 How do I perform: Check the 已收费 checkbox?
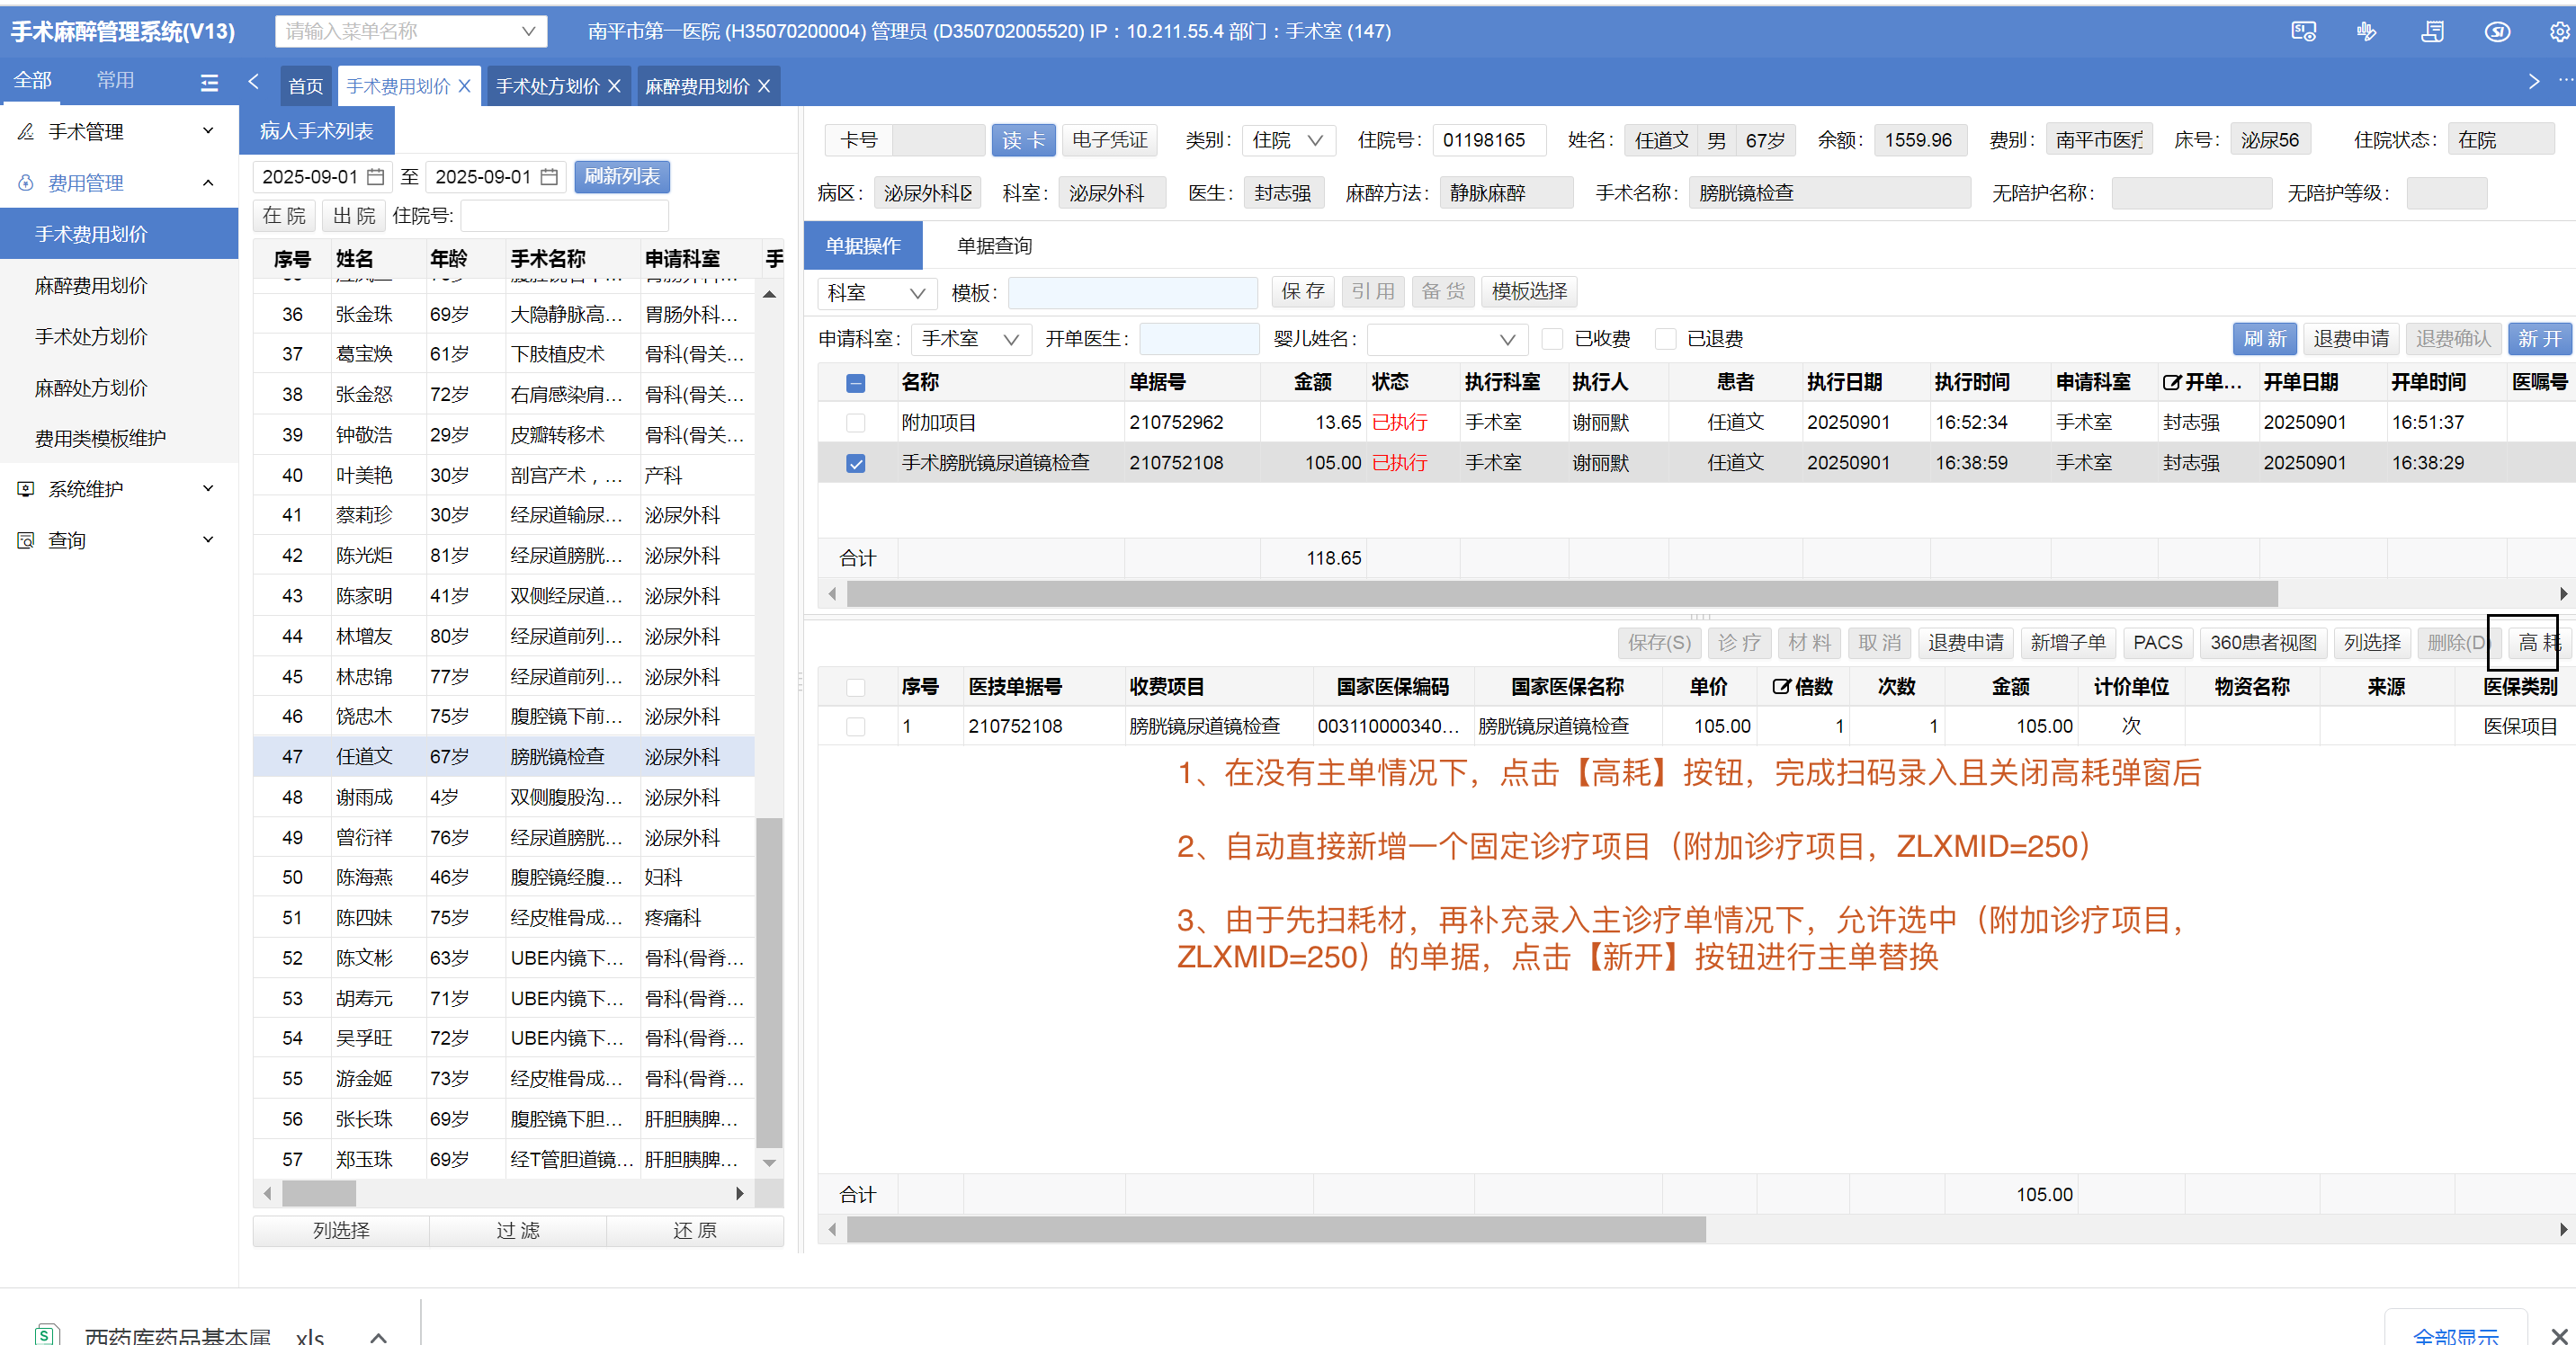point(1552,340)
